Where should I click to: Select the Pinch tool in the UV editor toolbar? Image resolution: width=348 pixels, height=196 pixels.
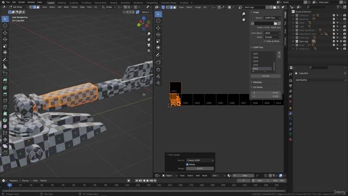pos(158,83)
